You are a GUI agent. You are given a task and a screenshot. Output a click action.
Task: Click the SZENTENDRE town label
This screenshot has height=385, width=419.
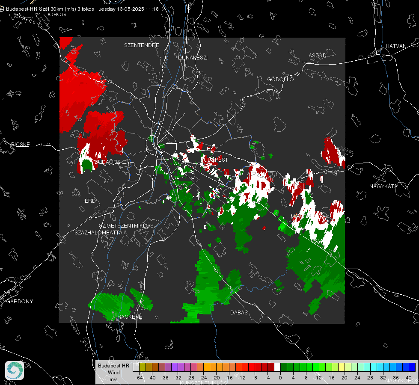[x=142, y=45]
